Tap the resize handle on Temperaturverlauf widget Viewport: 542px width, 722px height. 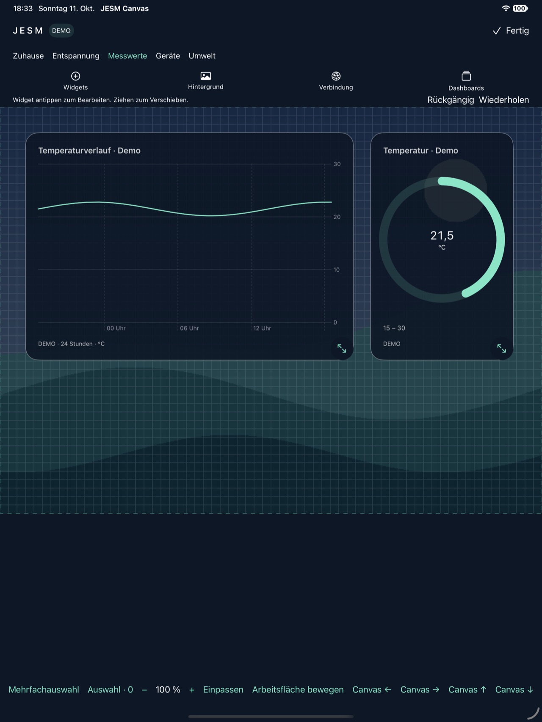(x=342, y=348)
